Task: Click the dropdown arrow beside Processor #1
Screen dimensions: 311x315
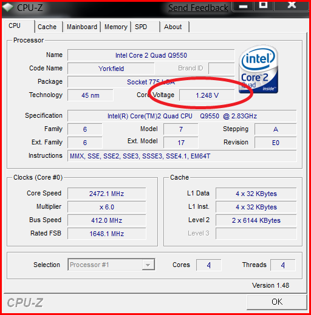Action: coord(148,265)
